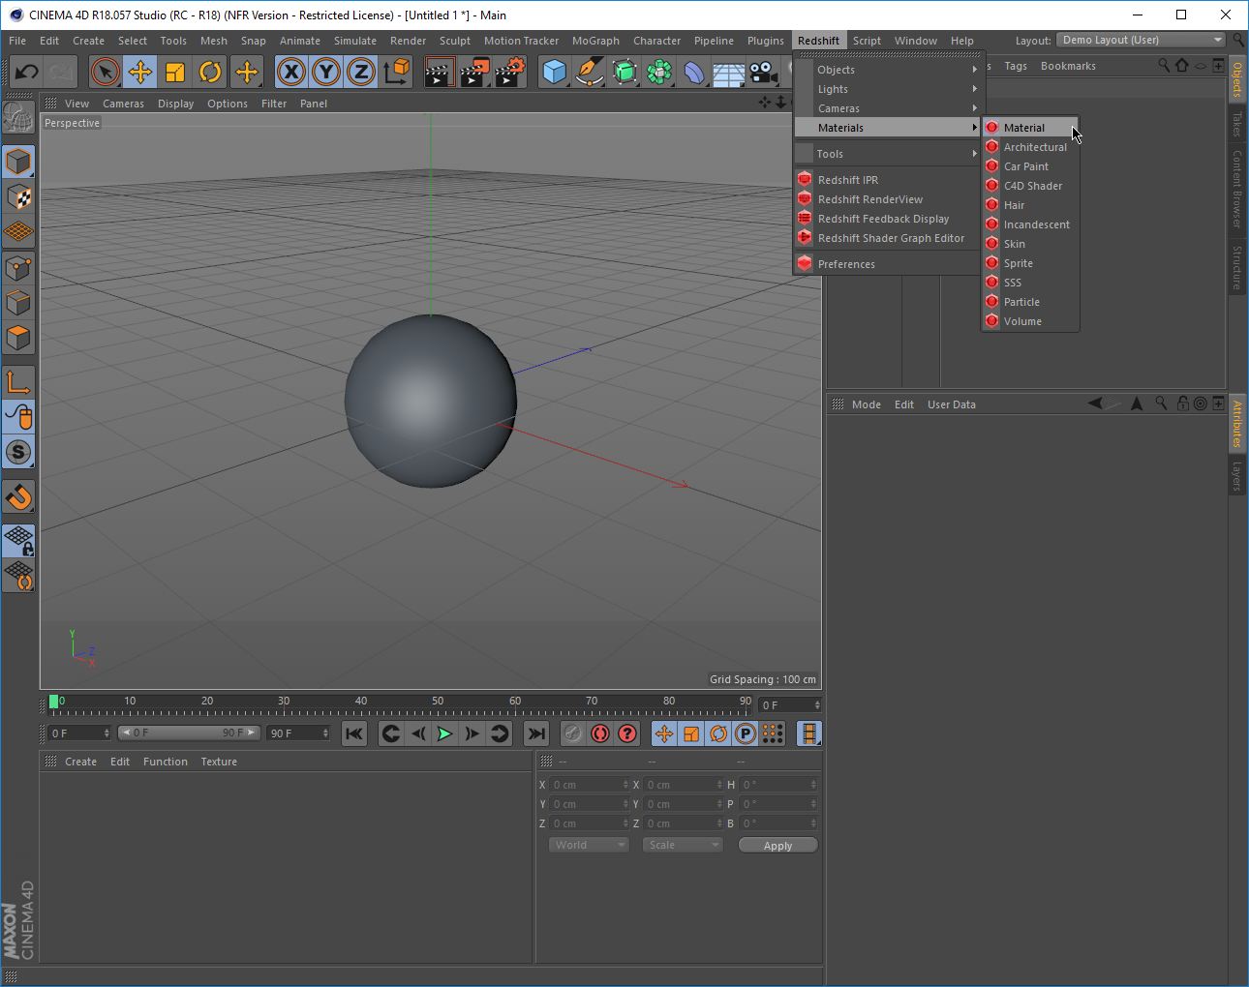Open the Scale mode dropdown
This screenshot has height=987, width=1249.
point(683,845)
